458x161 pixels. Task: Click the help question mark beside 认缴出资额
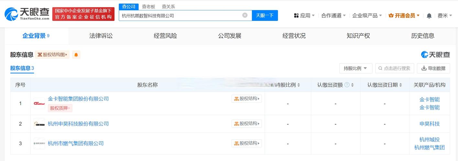(347, 85)
